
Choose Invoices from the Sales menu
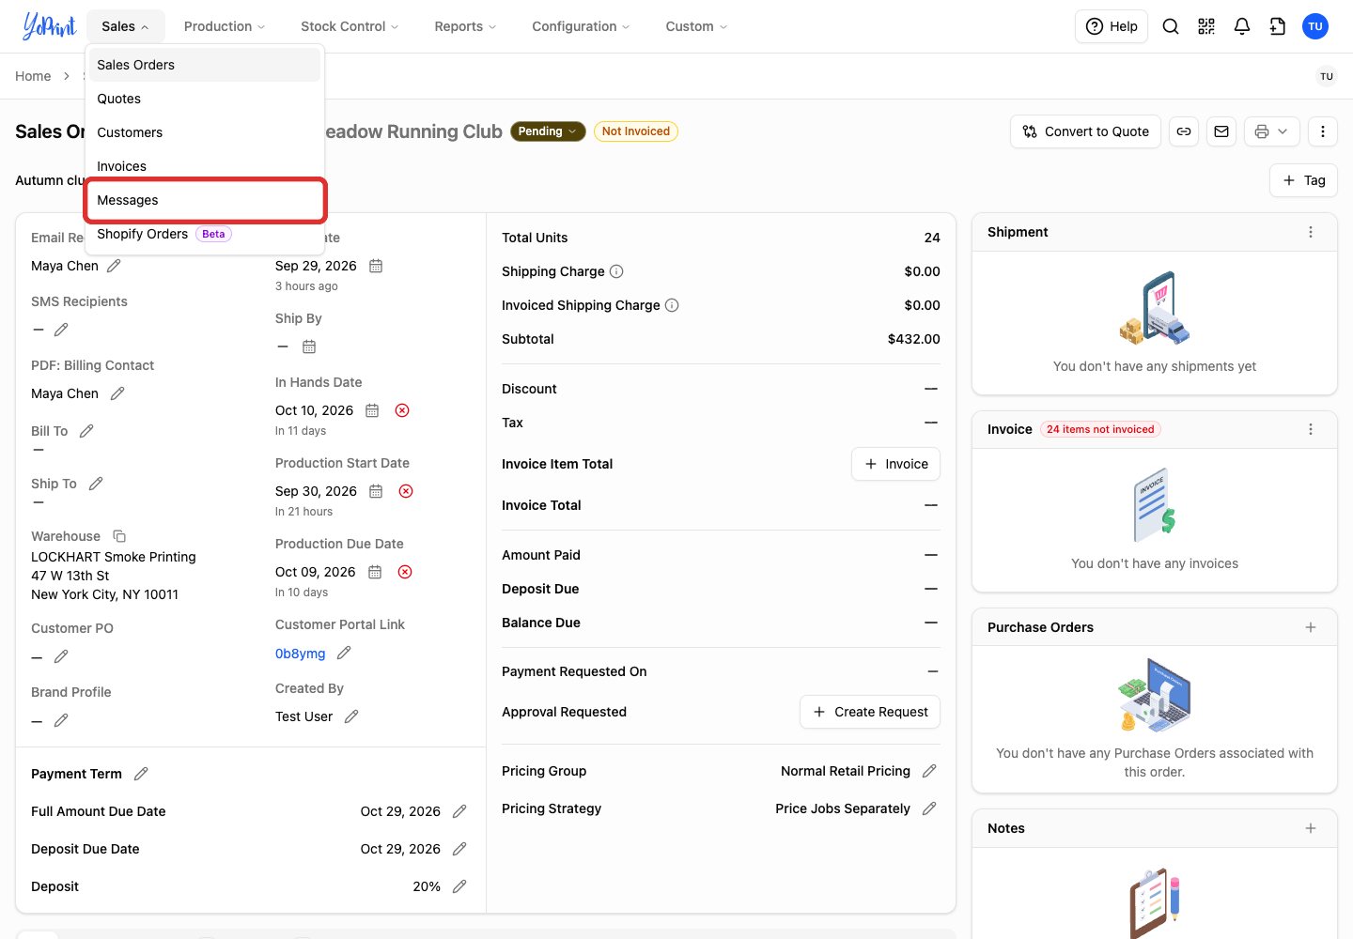[x=205, y=166]
